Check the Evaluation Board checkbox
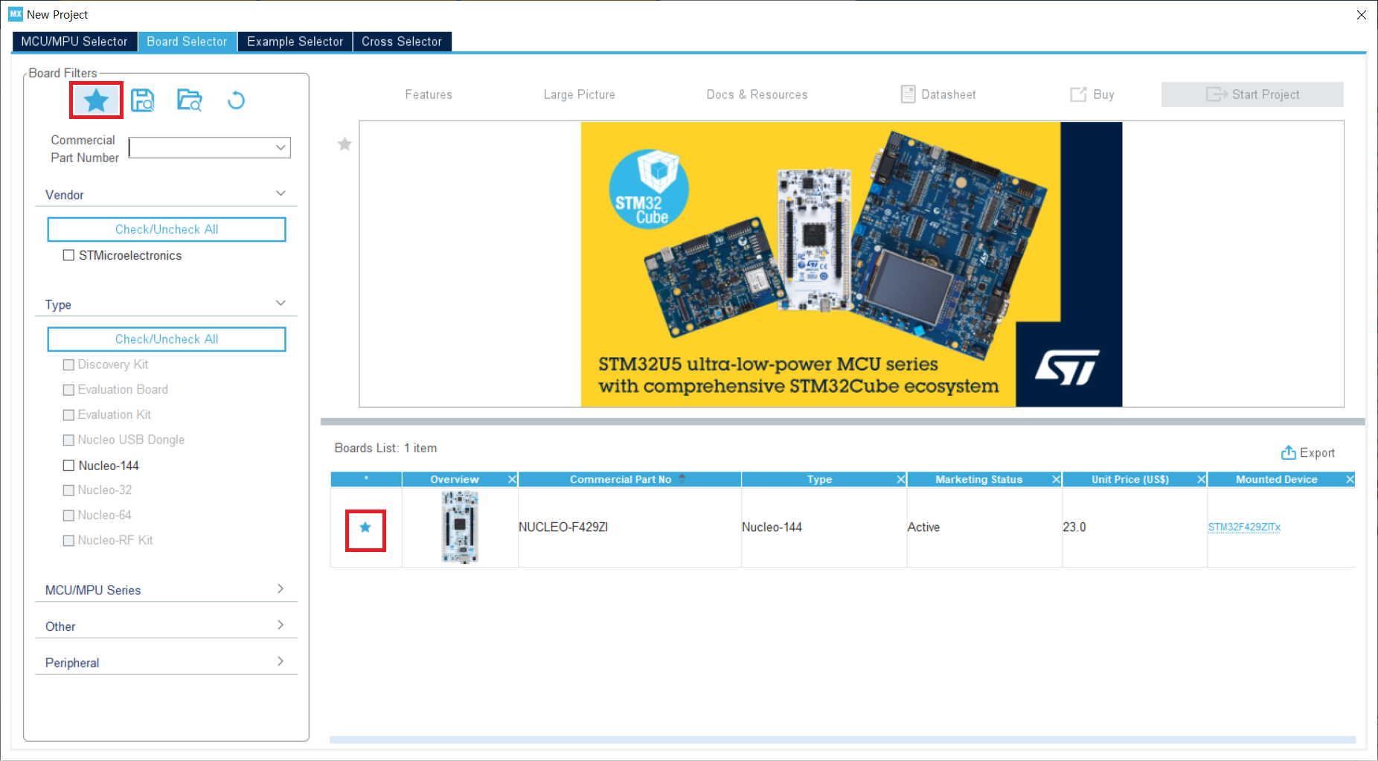This screenshot has width=1378, height=761. coord(68,390)
